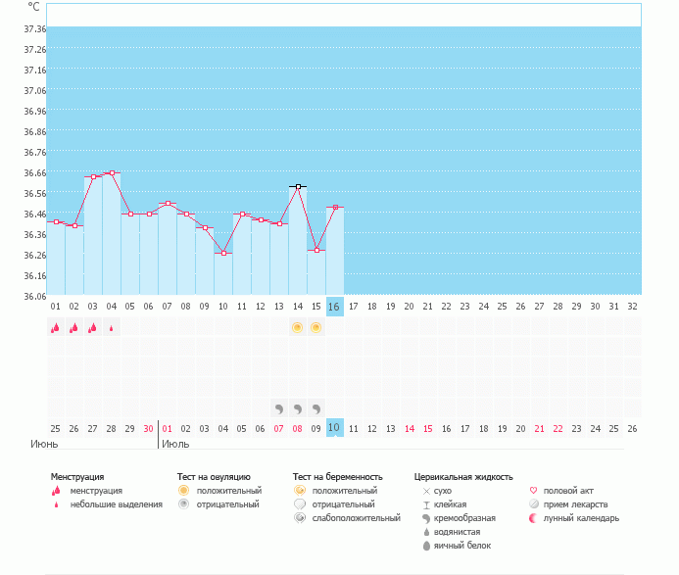The height and width of the screenshot is (575, 679).
Task: Click the intercourse heart icon in the legend
Action: click(x=534, y=490)
